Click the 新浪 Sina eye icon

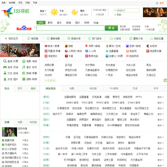tap(46, 46)
